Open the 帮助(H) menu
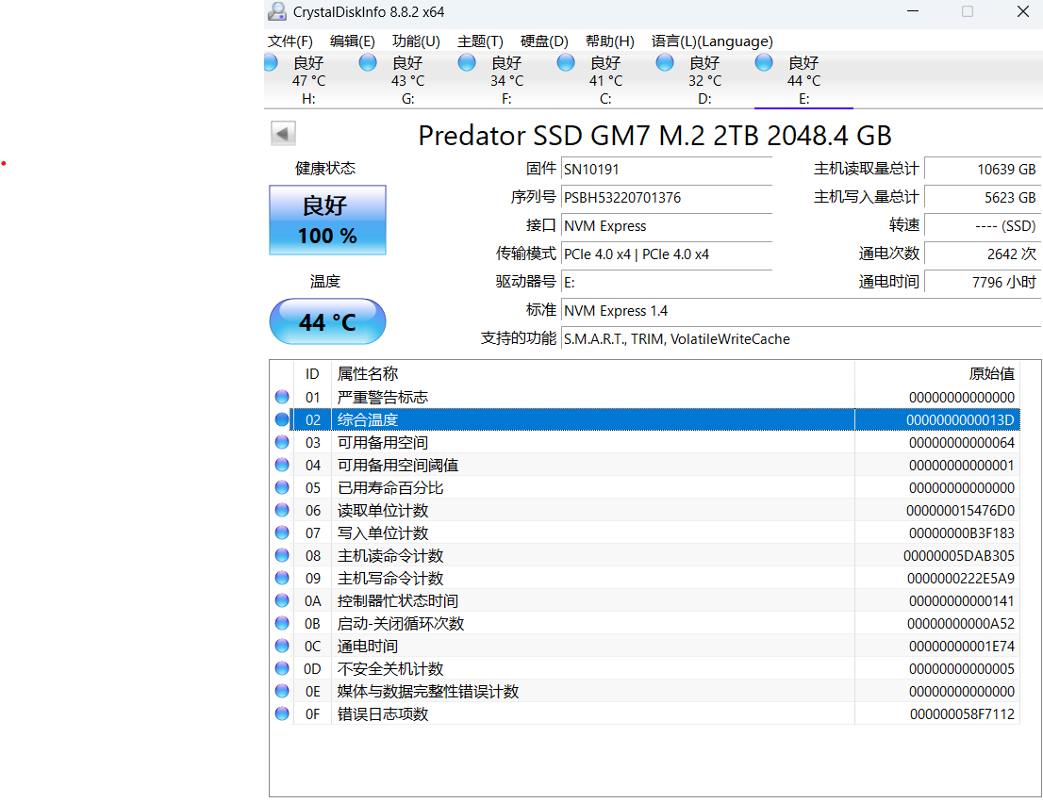The width and height of the screenshot is (1043, 803). point(610,41)
